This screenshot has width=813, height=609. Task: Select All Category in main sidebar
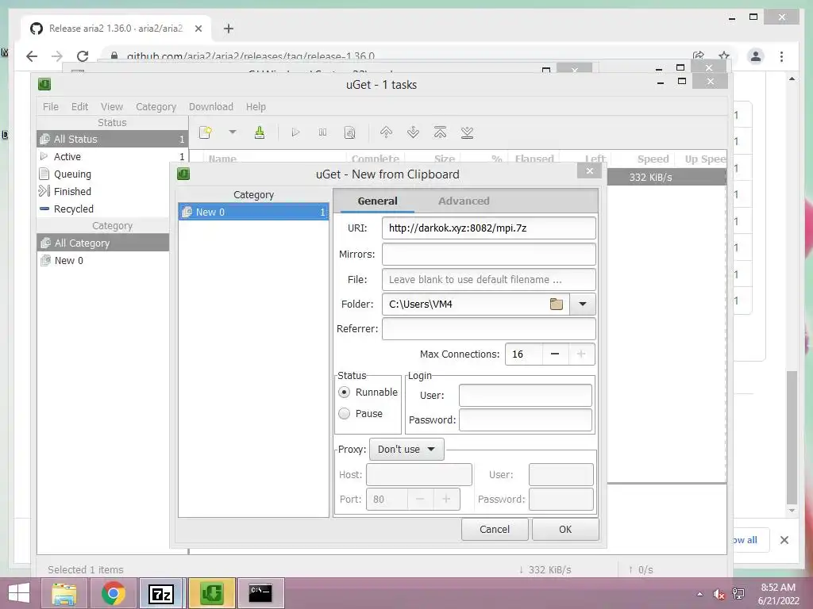click(x=103, y=243)
